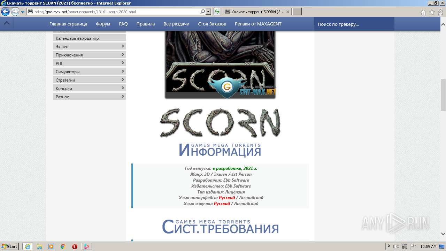Viewport: 446px width, 251px height.
Task: Click the network tray icon
Action: pos(405,246)
